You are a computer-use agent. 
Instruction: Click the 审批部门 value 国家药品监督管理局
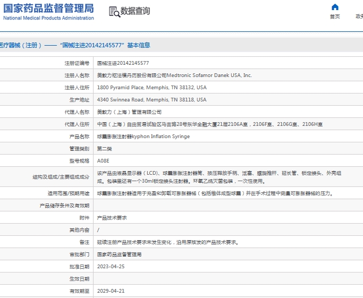(x=119, y=254)
